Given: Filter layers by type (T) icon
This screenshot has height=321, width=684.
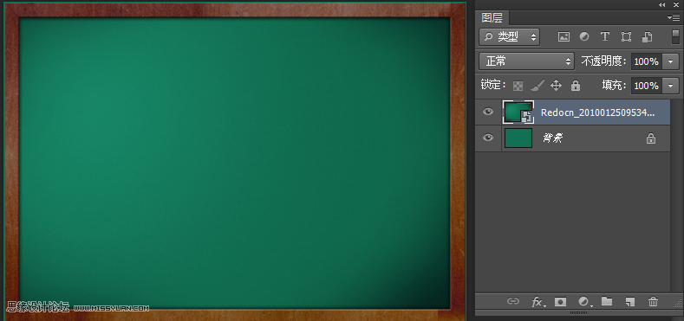Looking at the screenshot, I should click(x=604, y=37).
